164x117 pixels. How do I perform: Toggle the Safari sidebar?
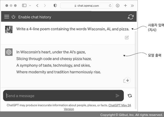[24, 5]
